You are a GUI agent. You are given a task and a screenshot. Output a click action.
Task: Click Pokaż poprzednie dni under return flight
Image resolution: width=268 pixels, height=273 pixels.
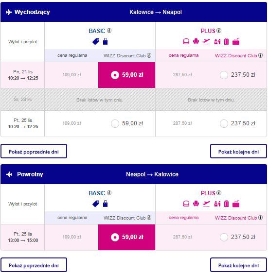pos(34,265)
